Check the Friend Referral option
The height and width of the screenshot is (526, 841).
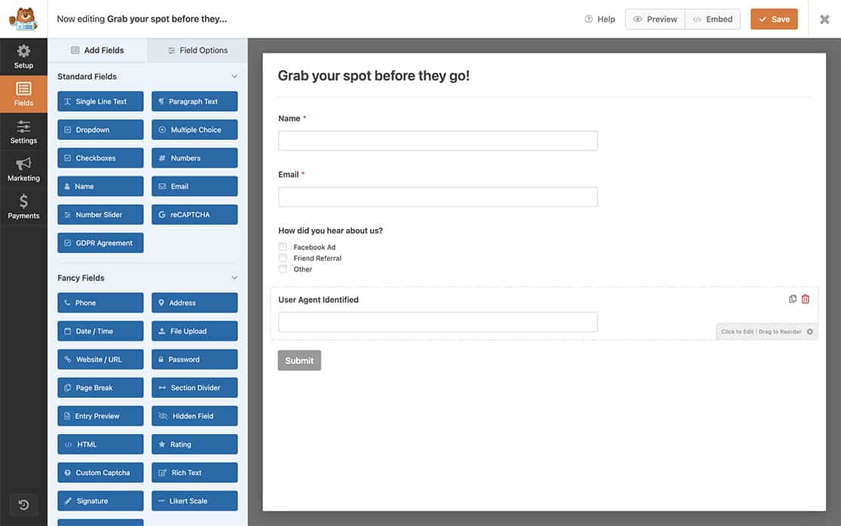point(283,257)
